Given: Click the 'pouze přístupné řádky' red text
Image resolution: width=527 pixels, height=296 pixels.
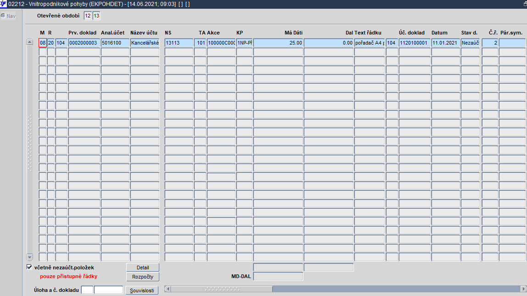Looking at the screenshot, I should tap(68, 276).
